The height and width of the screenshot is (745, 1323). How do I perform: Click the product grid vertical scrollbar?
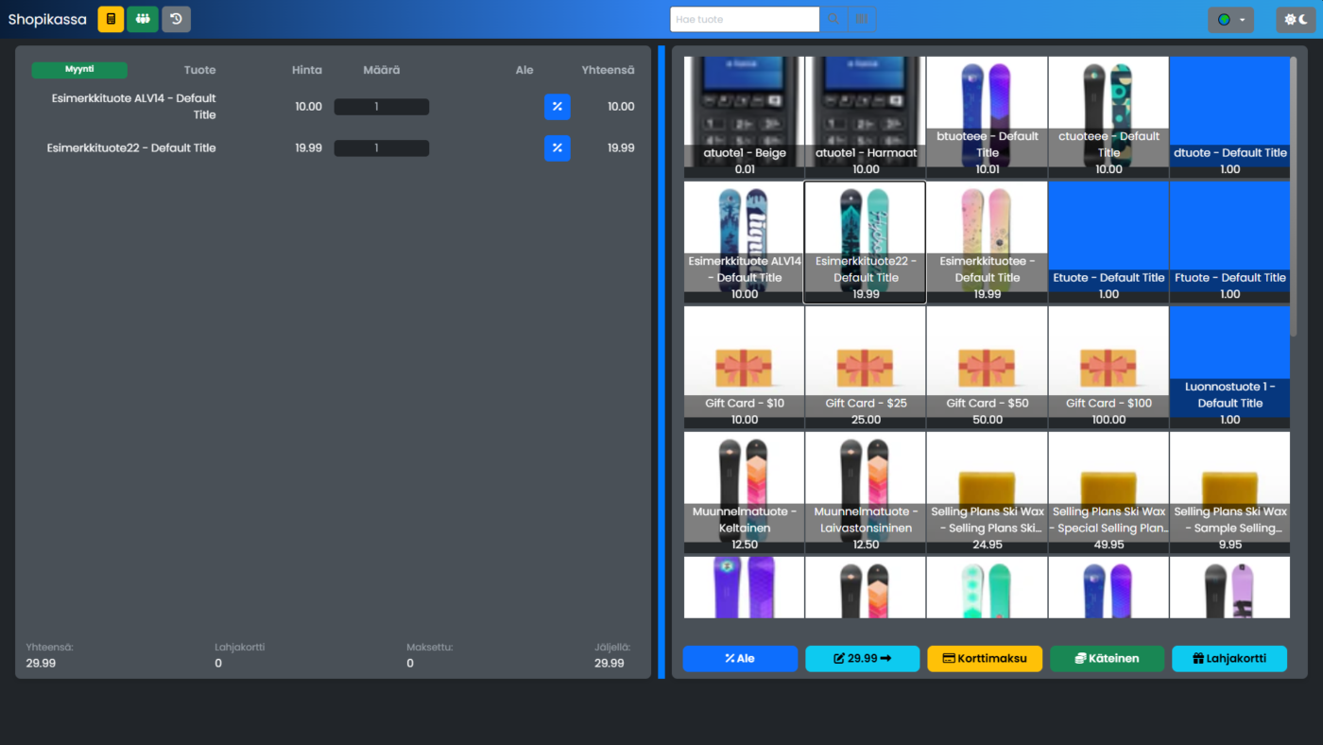[x=1294, y=199]
